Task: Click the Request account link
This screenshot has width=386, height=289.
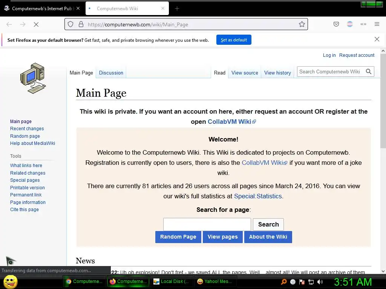Action: [357, 55]
